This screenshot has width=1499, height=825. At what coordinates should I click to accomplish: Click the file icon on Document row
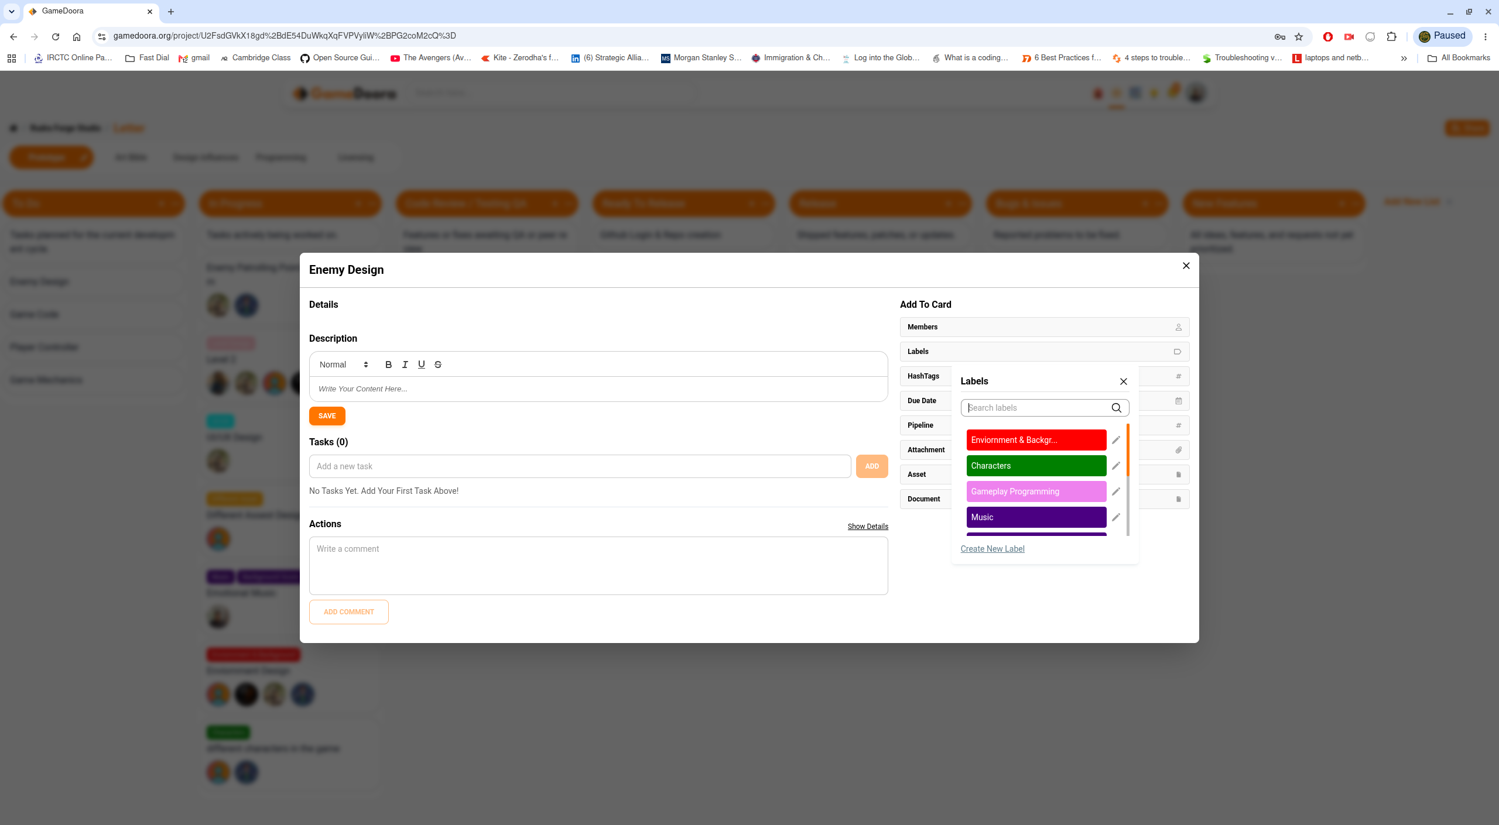tap(1178, 499)
